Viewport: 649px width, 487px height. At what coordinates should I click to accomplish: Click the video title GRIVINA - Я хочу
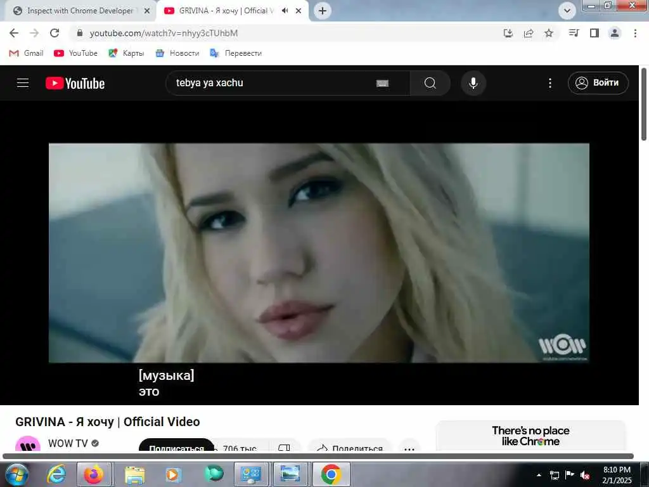[x=108, y=422]
